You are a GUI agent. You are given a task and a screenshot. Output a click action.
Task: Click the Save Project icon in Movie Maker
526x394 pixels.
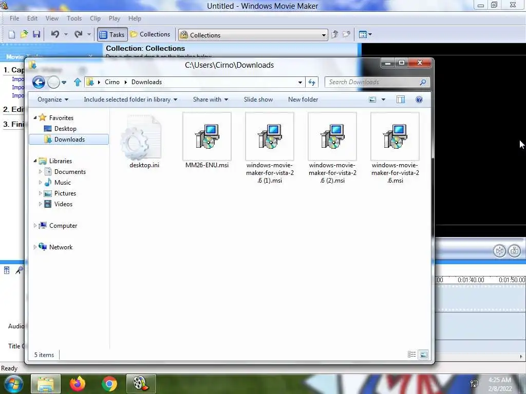coord(36,34)
